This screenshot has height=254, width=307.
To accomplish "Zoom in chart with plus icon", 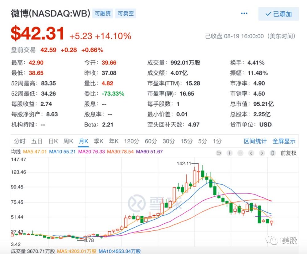I will tap(229, 153).
